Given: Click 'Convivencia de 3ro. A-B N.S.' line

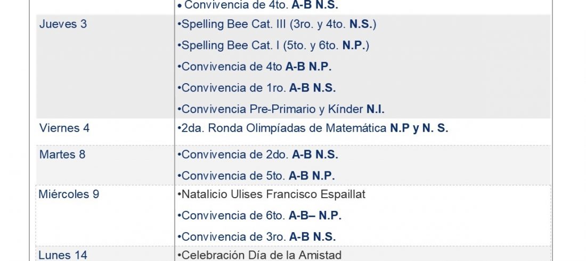Looking at the screenshot, I should point(256,237).
